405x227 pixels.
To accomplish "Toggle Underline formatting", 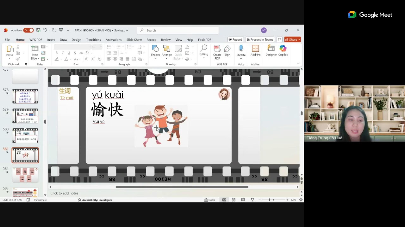I will [69, 53].
